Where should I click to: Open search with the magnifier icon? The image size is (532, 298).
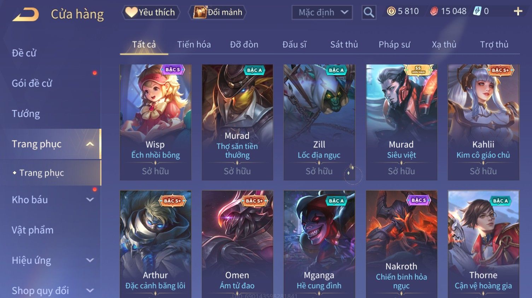(369, 13)
